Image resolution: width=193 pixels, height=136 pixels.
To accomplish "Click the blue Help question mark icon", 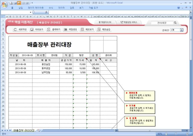I will coord(179,8).
